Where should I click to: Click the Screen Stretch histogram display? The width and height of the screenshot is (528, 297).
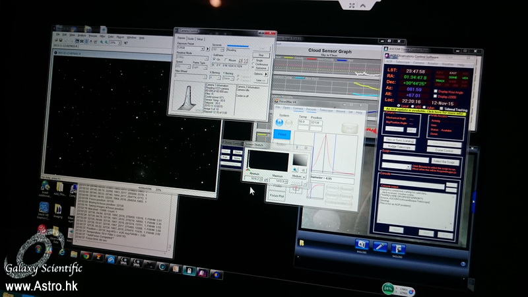tap(267, 160)
